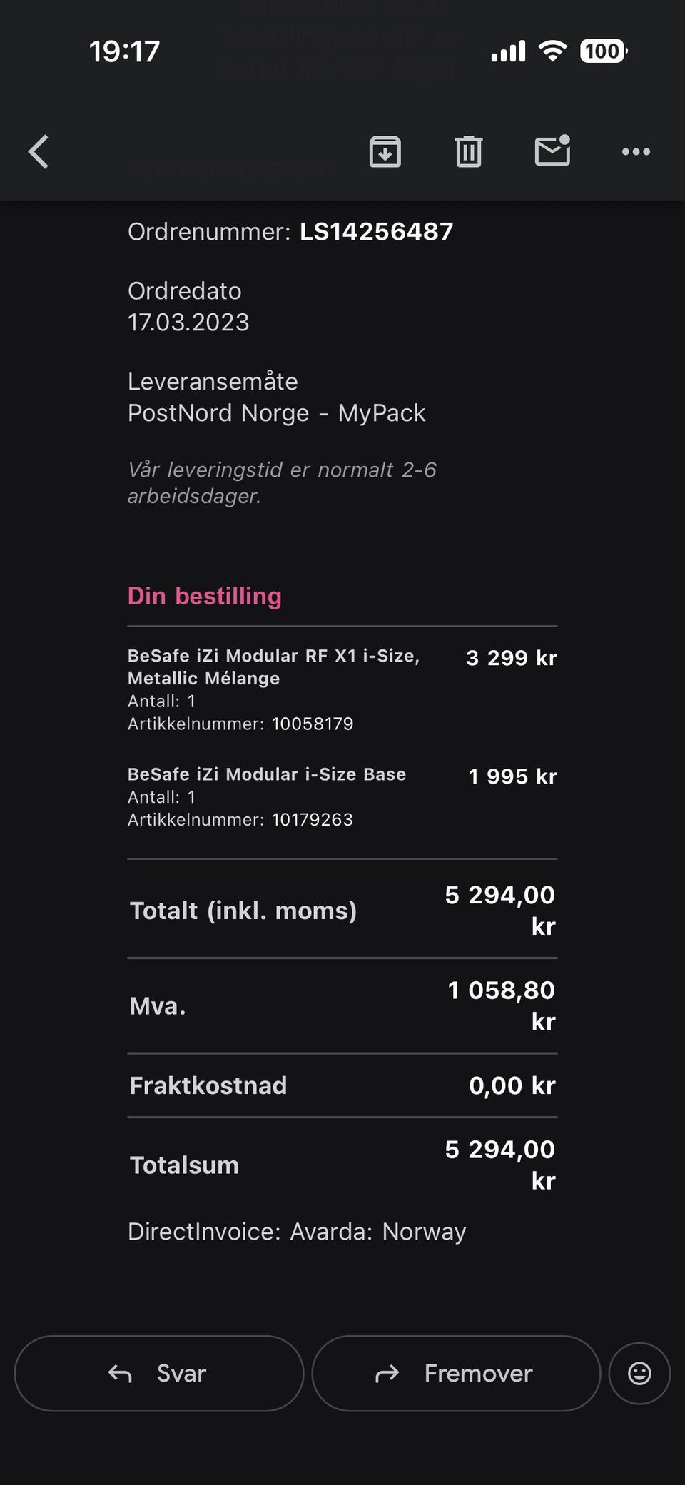685x1485 pixels.
Task: Select article number 10179263
Action: 313,819
